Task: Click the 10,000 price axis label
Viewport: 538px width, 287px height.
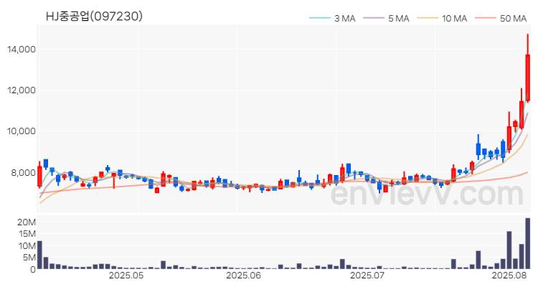Action: click(x=22, y=131)
